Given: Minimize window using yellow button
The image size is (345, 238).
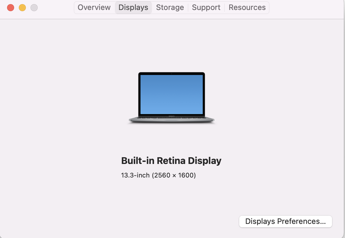Looking at the screenshot, I should [22, 8].
